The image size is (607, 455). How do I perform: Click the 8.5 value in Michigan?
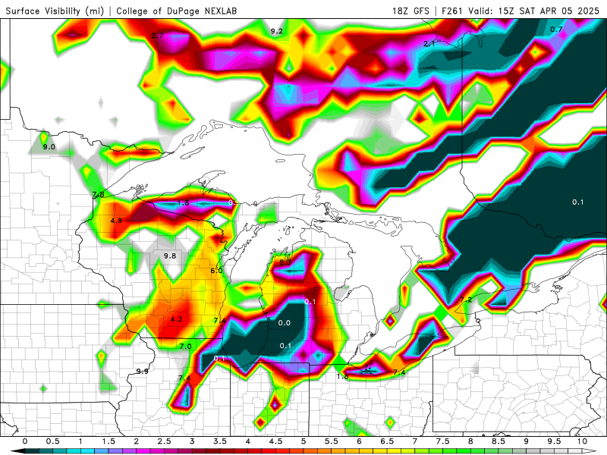coord(285,262)
